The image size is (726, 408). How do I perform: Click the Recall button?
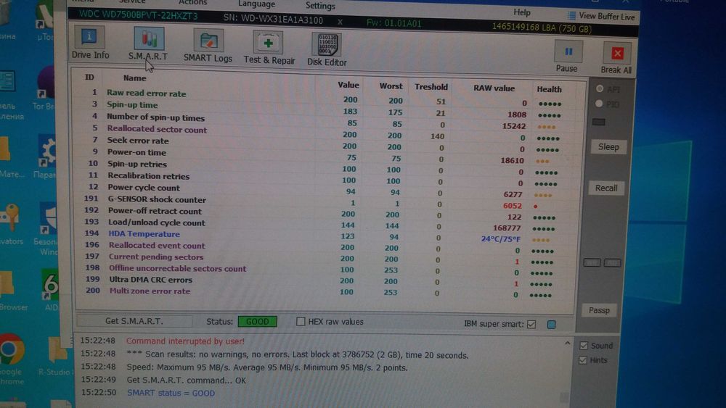pos(606,188)
